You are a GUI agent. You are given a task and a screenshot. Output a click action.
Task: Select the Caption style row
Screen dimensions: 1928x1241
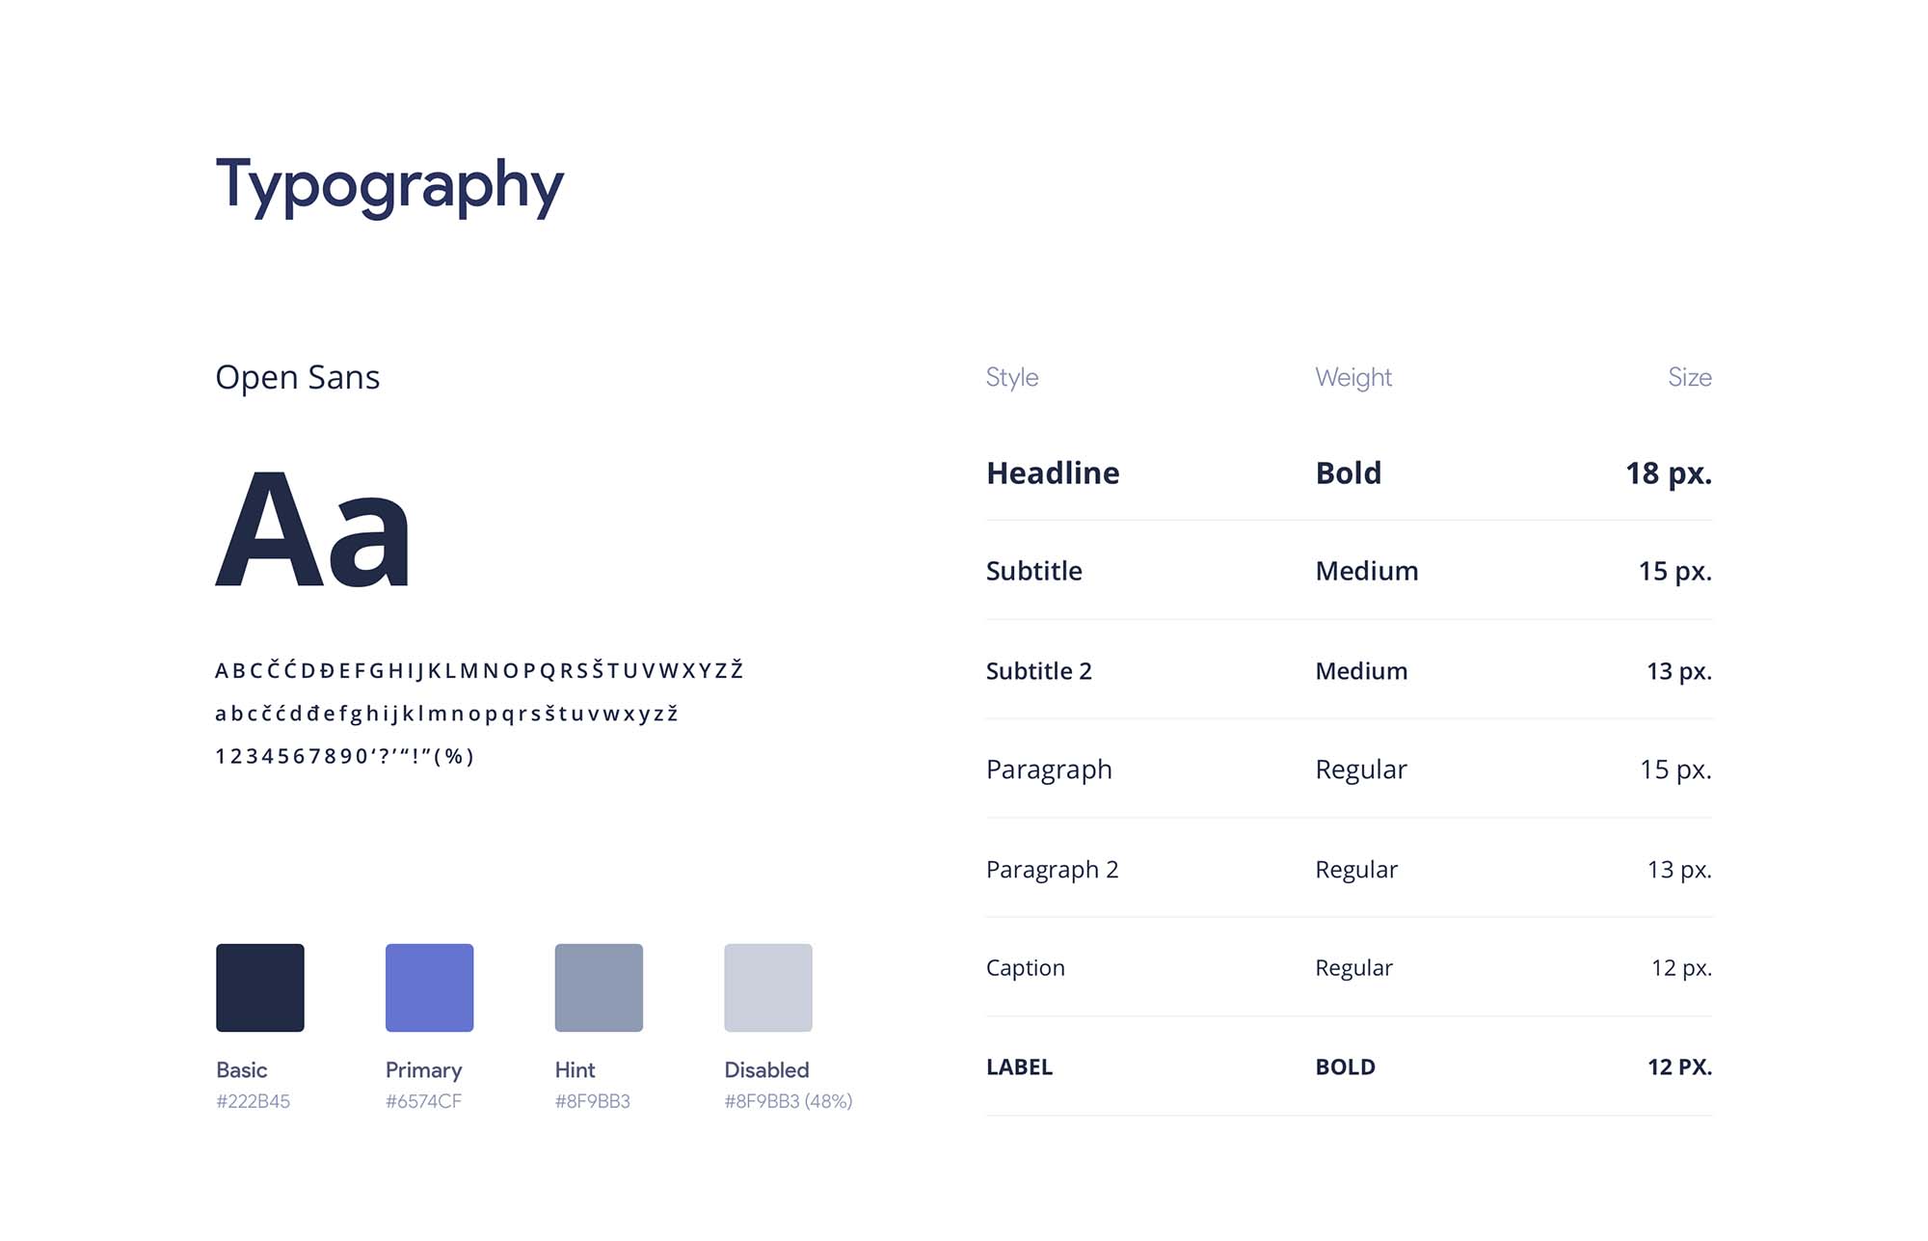click(x=1349, y=967)
